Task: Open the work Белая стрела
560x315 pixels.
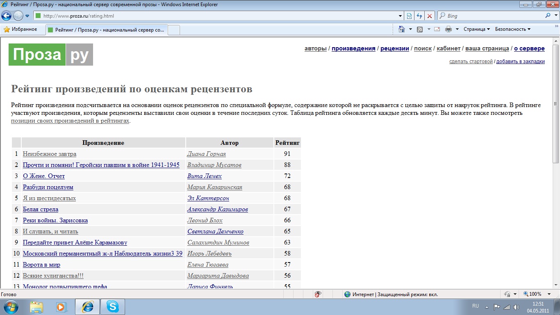Action: [x=41, y=209]
